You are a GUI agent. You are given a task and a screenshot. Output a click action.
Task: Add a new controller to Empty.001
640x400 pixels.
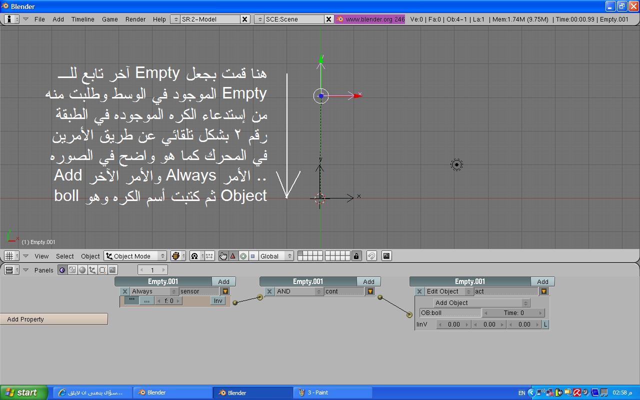point(368,281)
